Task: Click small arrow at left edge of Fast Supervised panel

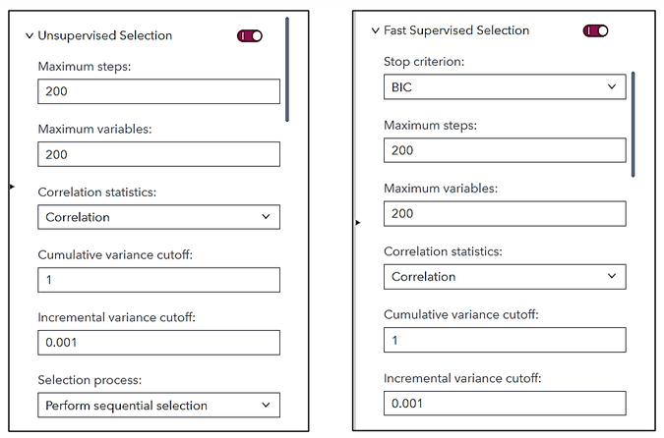Action: [358, 223]
